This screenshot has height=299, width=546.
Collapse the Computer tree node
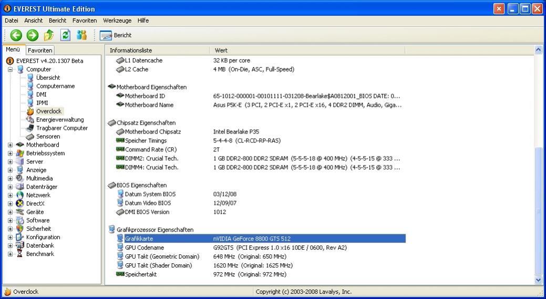10,69
